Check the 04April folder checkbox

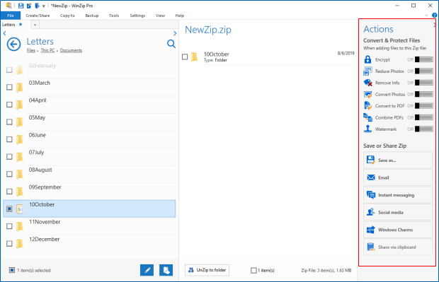click(x=9, y=105)
